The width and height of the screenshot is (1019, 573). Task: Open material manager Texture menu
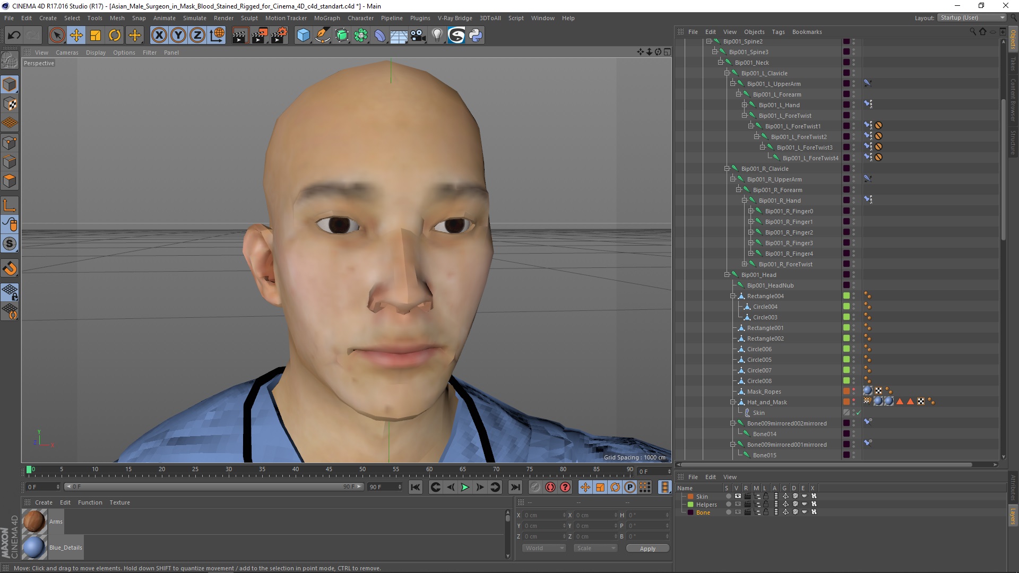119,502
